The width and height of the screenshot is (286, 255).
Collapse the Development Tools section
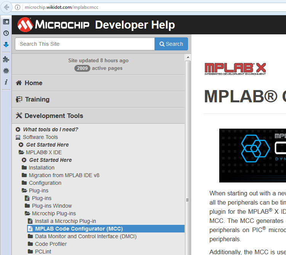pyautogui.click(x=98, y=116)
